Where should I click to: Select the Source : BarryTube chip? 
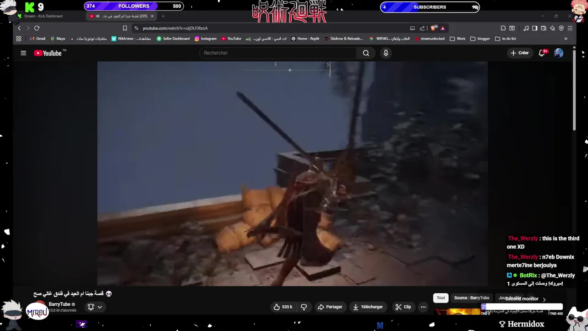tap(471, 298)
